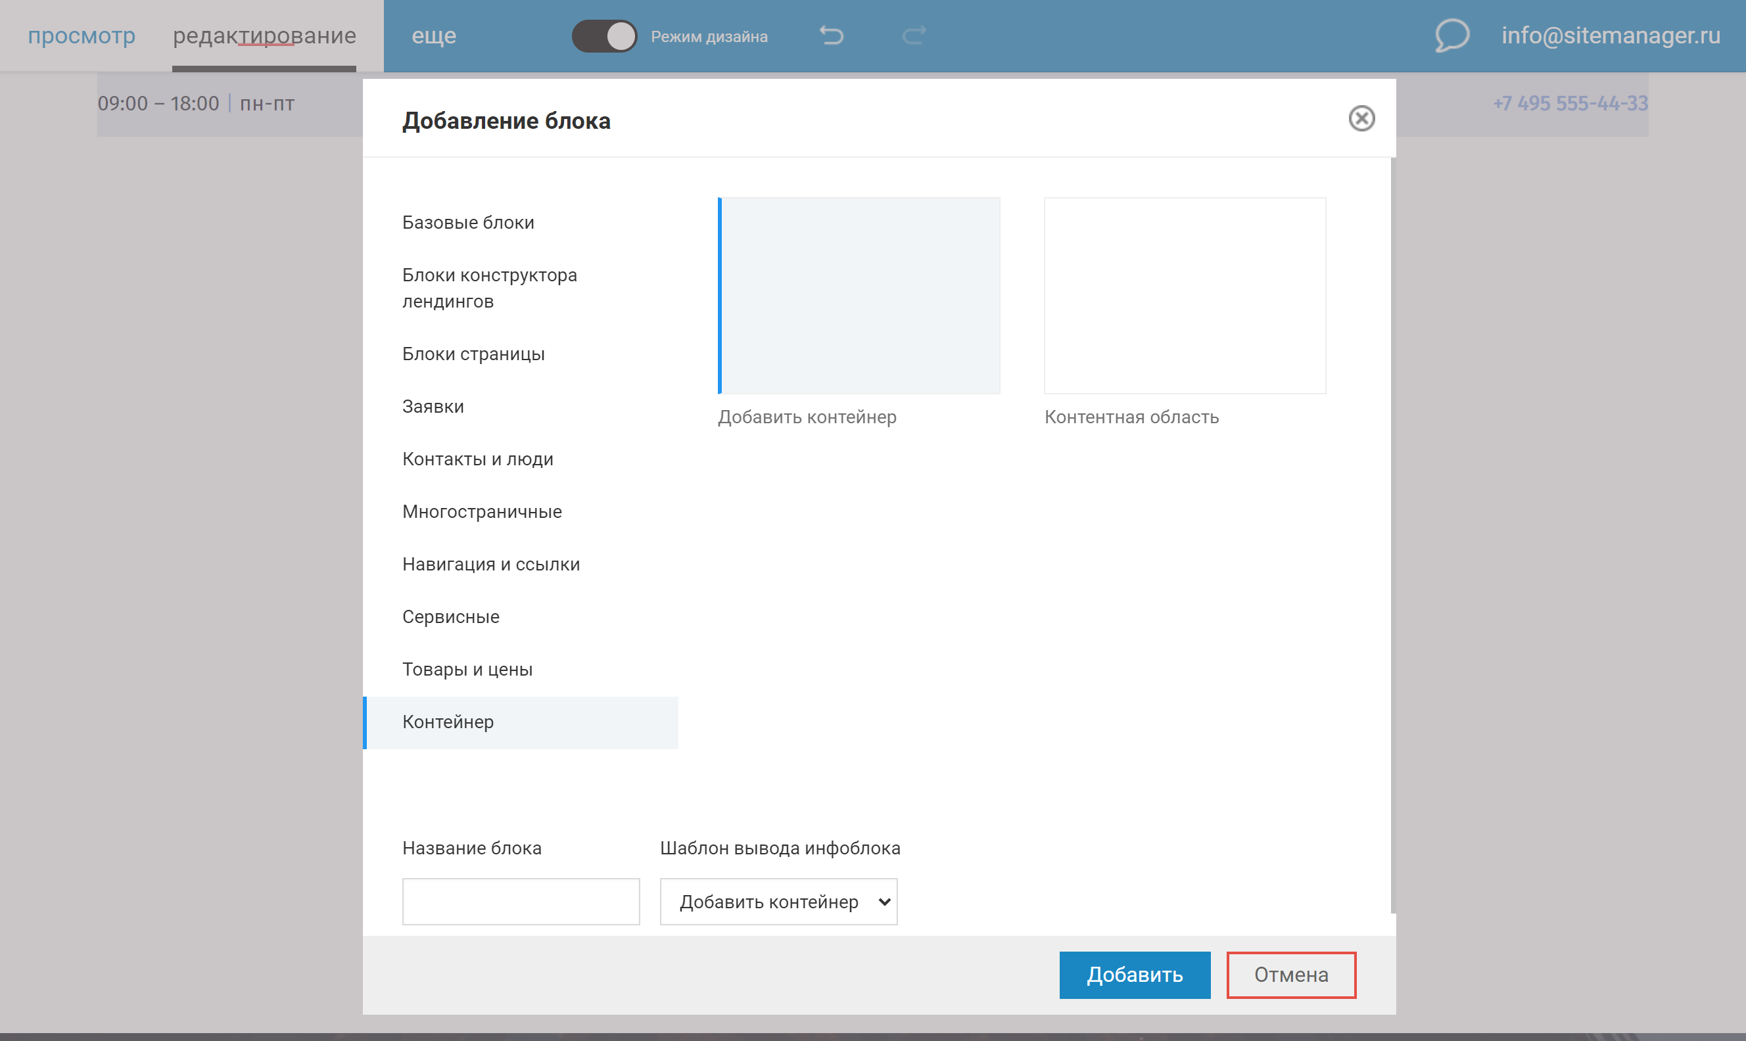This screenshot has width=1746, height=1041.
Task: Click the Добавить button
Action: point(1134,975)
